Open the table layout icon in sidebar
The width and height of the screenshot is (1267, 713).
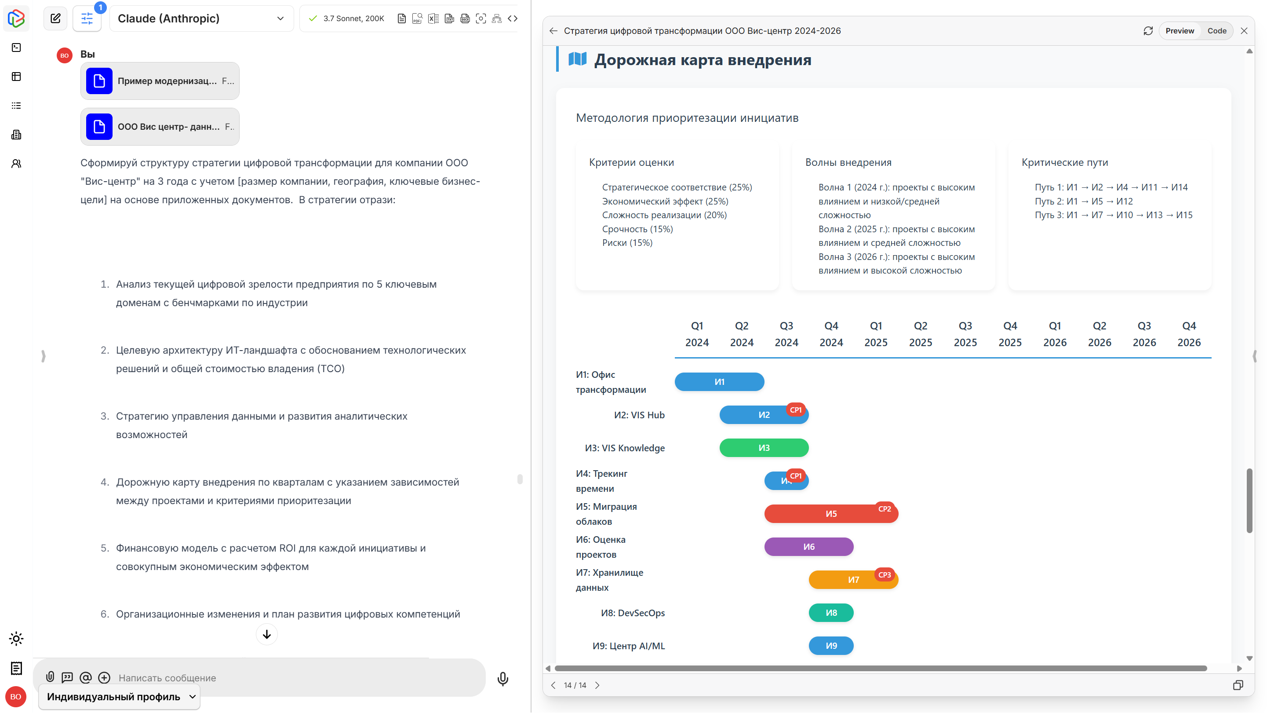[x=16, y=76]
